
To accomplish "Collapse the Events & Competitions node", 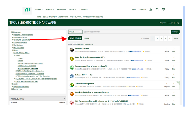I will (x=13, y=53).
